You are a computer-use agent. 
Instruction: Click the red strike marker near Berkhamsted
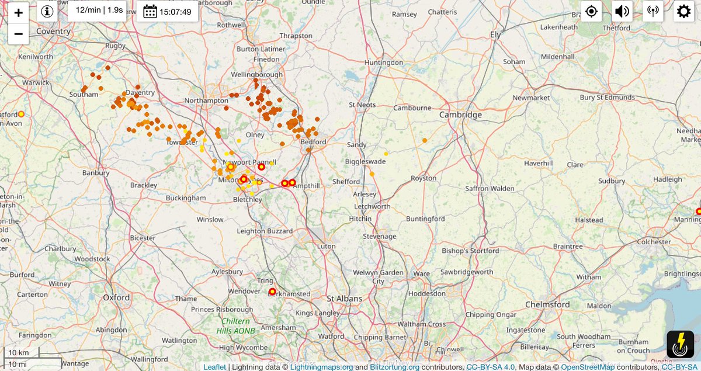tap(272, 292)
